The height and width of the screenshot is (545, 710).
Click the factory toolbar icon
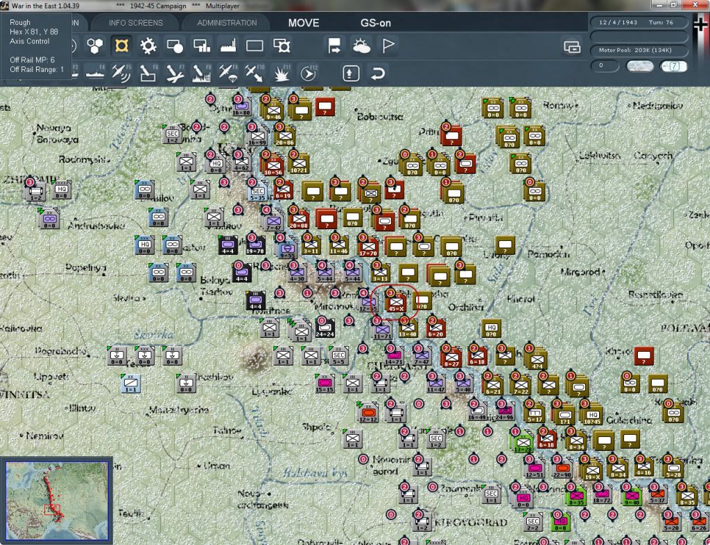pos(228,46)
